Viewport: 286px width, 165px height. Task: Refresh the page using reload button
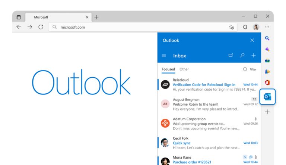pos(41,27)
